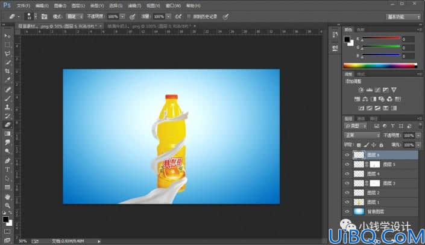The height and width of the screenshot is (245, 425).
Task: Select the Eraser tool in the toolbox
Action: 7,125
